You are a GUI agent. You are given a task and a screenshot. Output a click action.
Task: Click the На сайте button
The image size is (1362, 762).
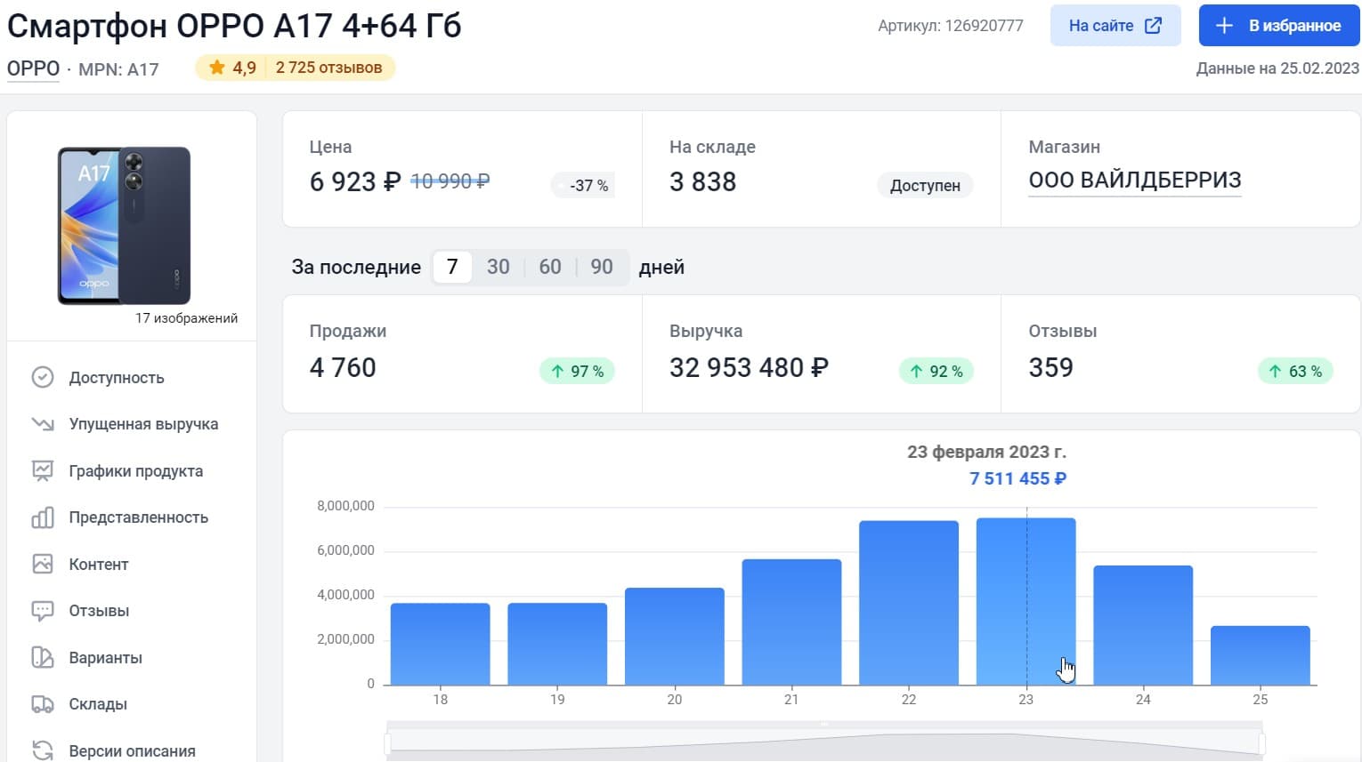[1115, 26]
